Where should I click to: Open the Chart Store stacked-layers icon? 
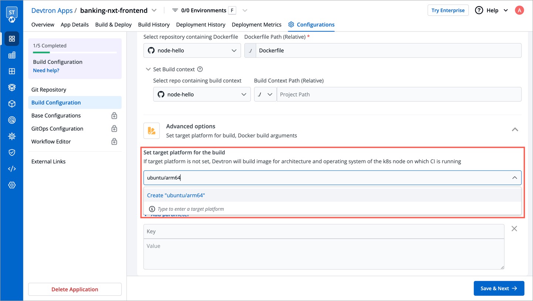click(12, 87)
